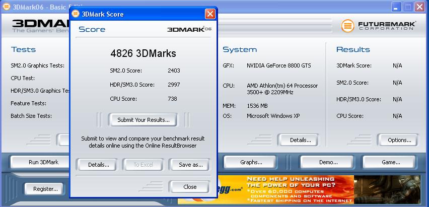Viewport: 429px width, 207px height.
Task: Click the CPU Test label
Action: click(x=23, y=78)
